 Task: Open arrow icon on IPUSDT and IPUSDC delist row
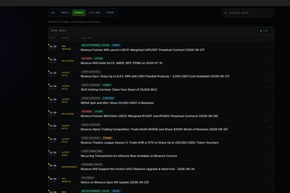[x=269, y=114]
